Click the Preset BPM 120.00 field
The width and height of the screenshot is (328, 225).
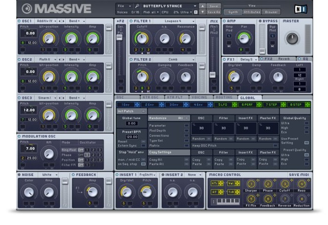click(x=132, y=137)
